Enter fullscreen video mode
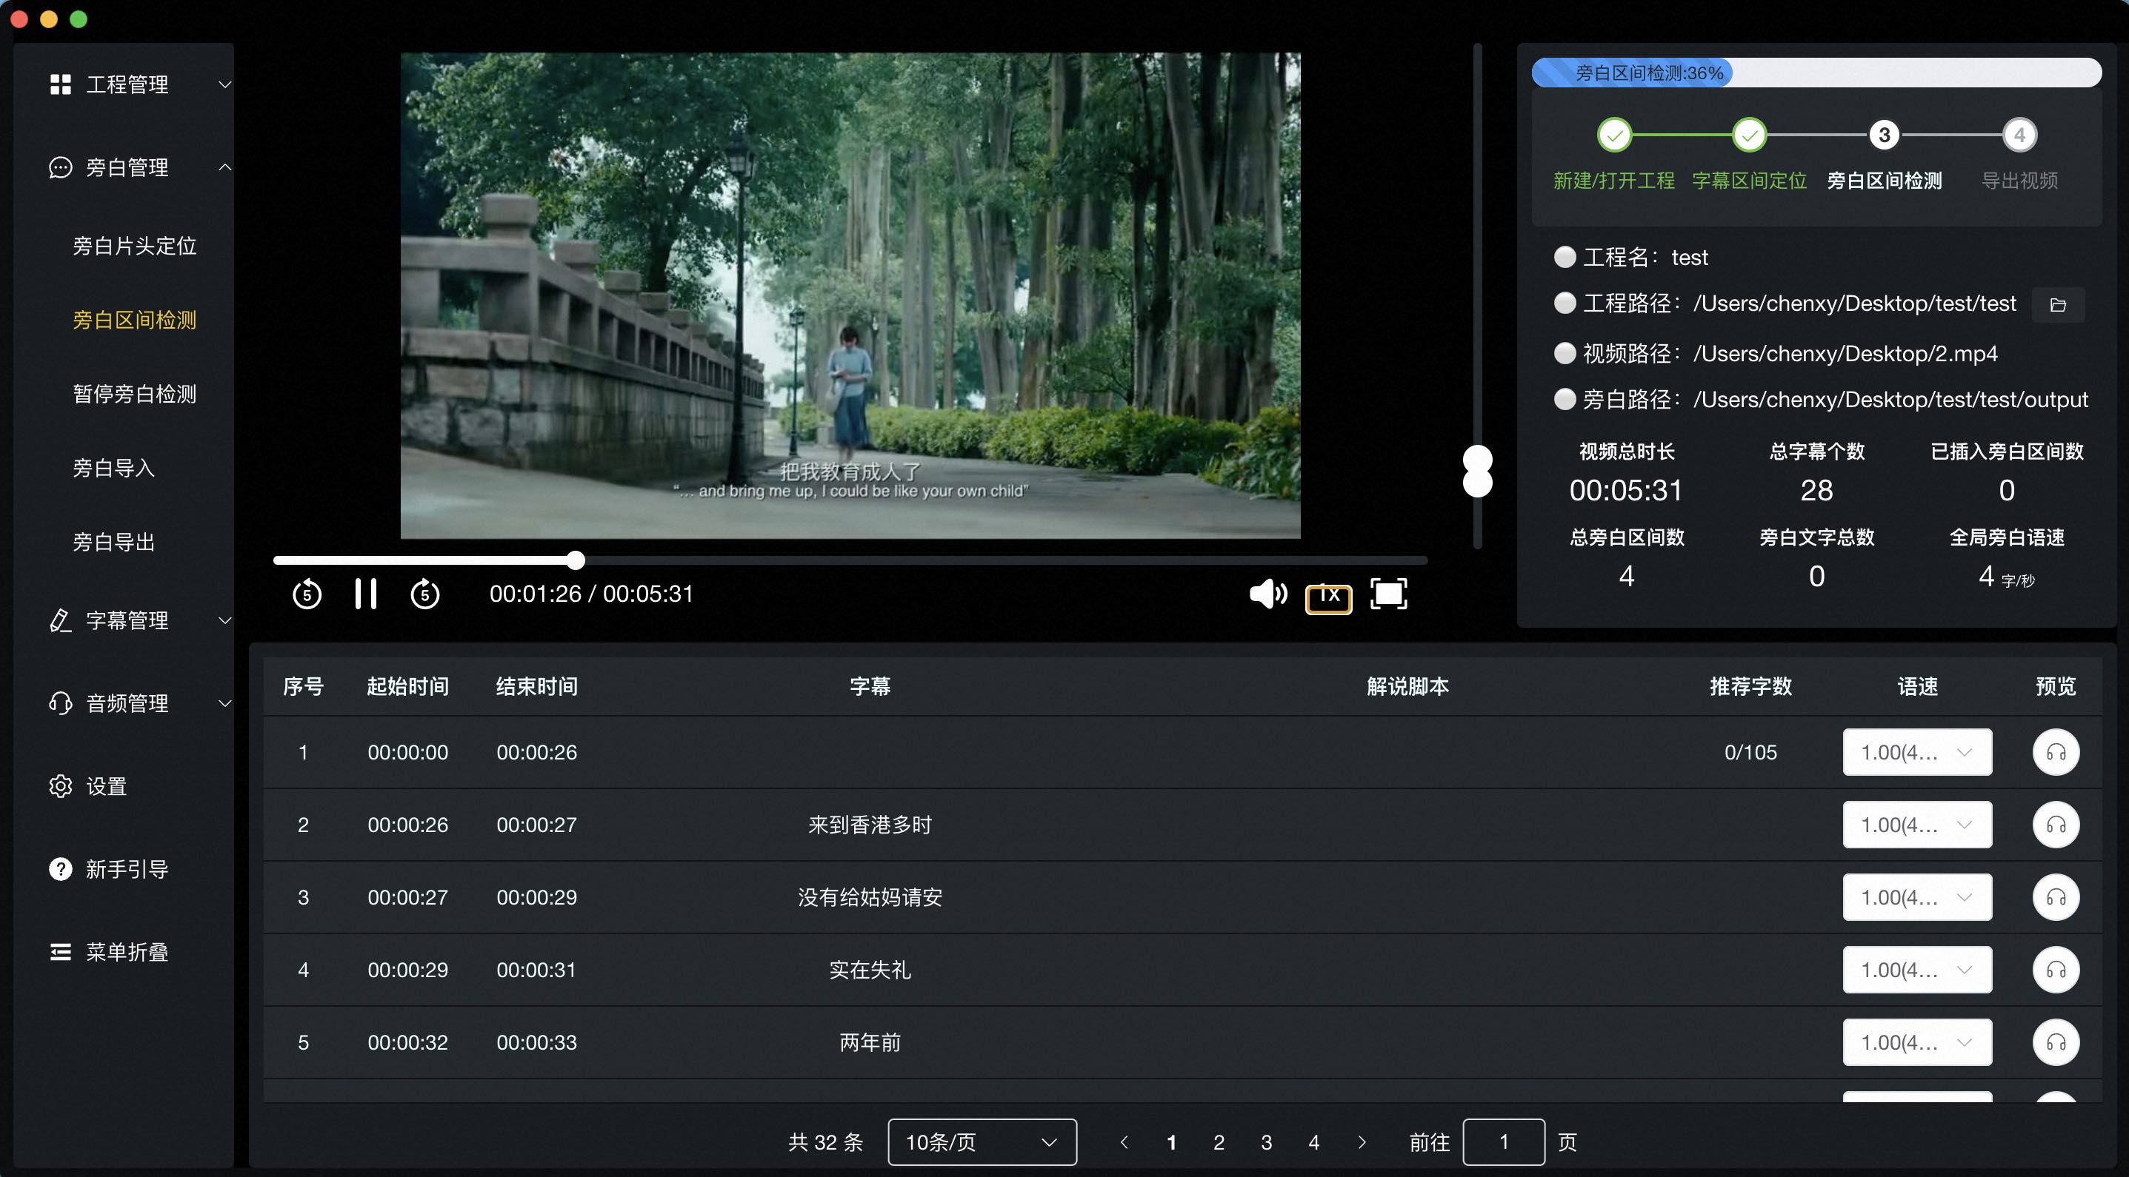The image size is (2129, 1177). click(1388, 594)
